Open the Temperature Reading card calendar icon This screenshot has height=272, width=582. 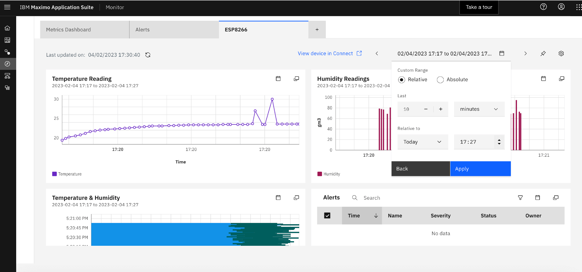point(278,79)
